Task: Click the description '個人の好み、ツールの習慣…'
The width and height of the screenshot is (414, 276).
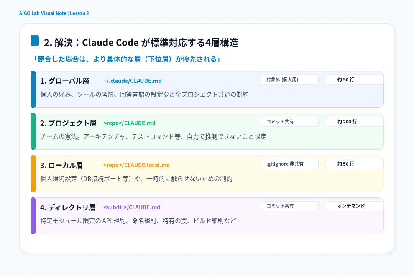Action: pyautogui.click(x=145, y=94)
